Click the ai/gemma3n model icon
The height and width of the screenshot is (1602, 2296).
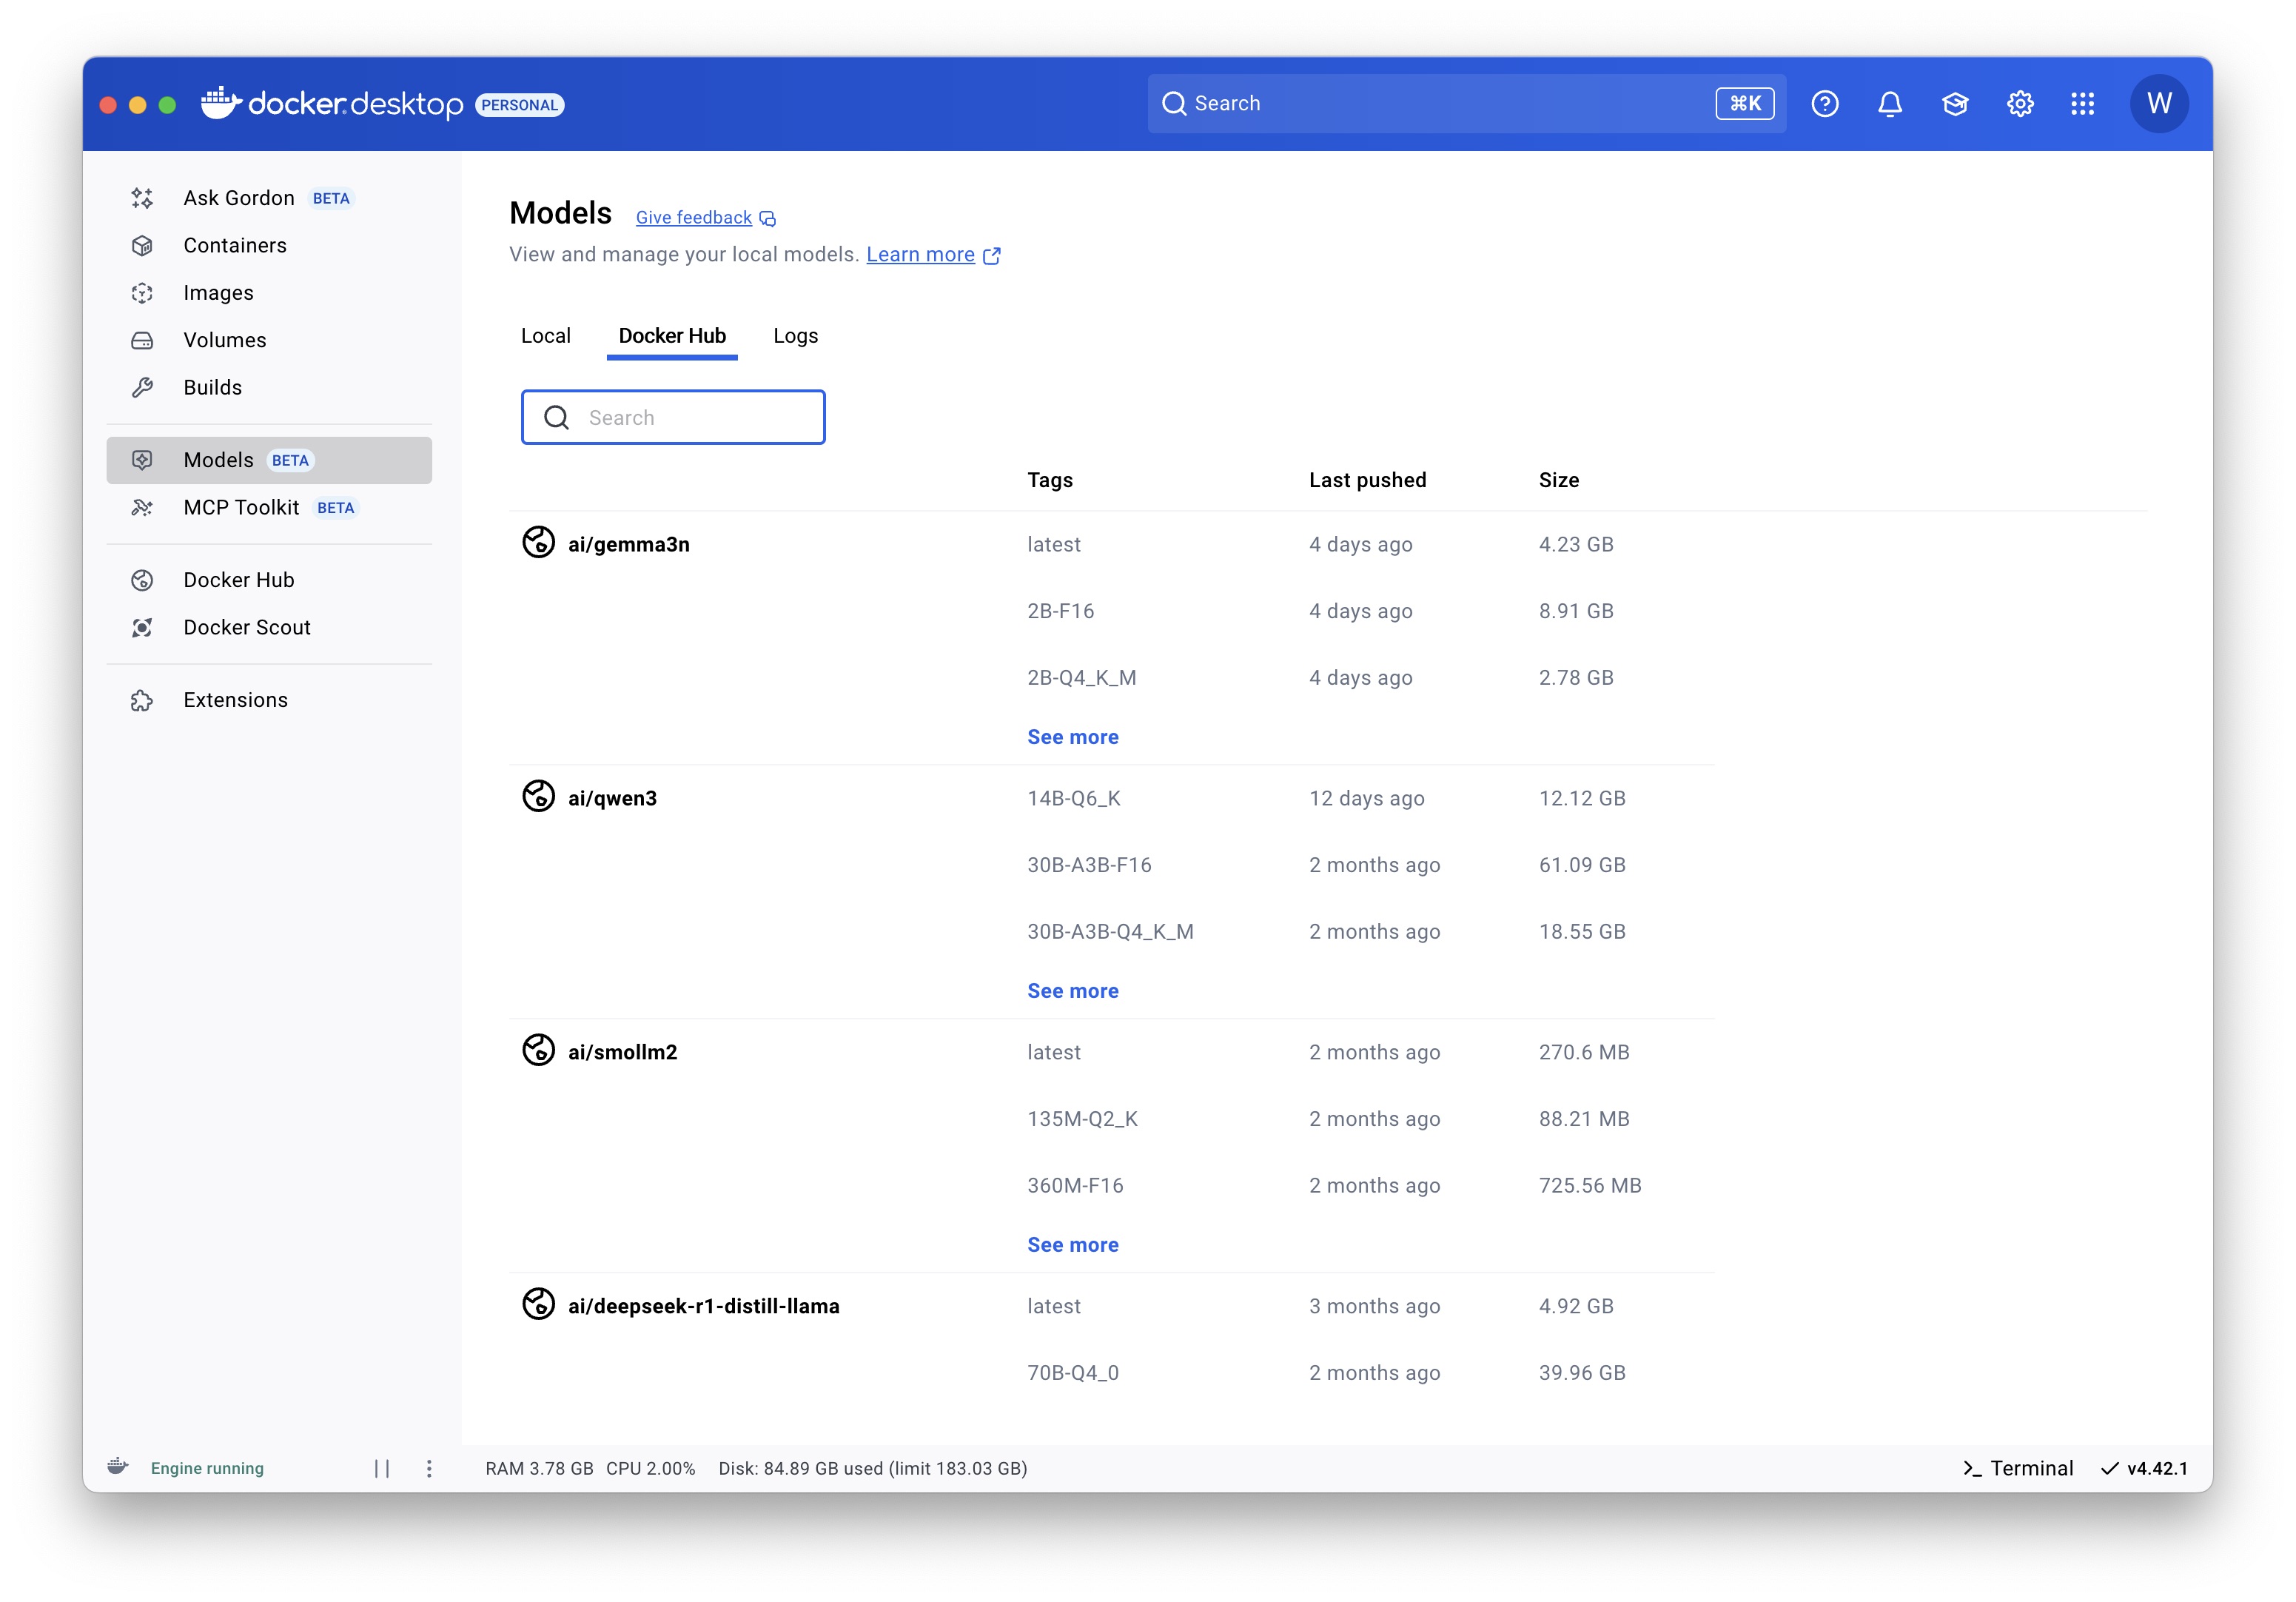point(538,543)
